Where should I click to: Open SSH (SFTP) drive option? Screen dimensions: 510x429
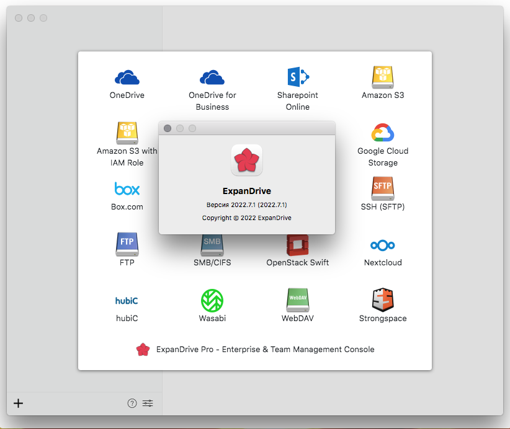tap(383, 187)
